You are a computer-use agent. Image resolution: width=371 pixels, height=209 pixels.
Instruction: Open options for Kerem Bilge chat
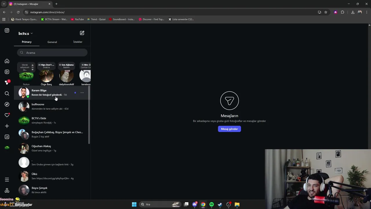coord(82,93)
